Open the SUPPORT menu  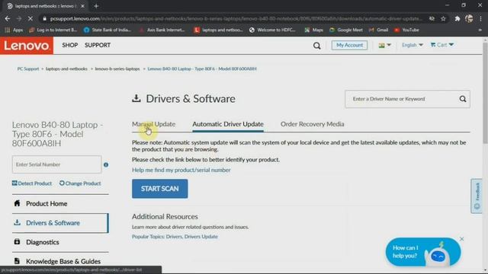98,45
